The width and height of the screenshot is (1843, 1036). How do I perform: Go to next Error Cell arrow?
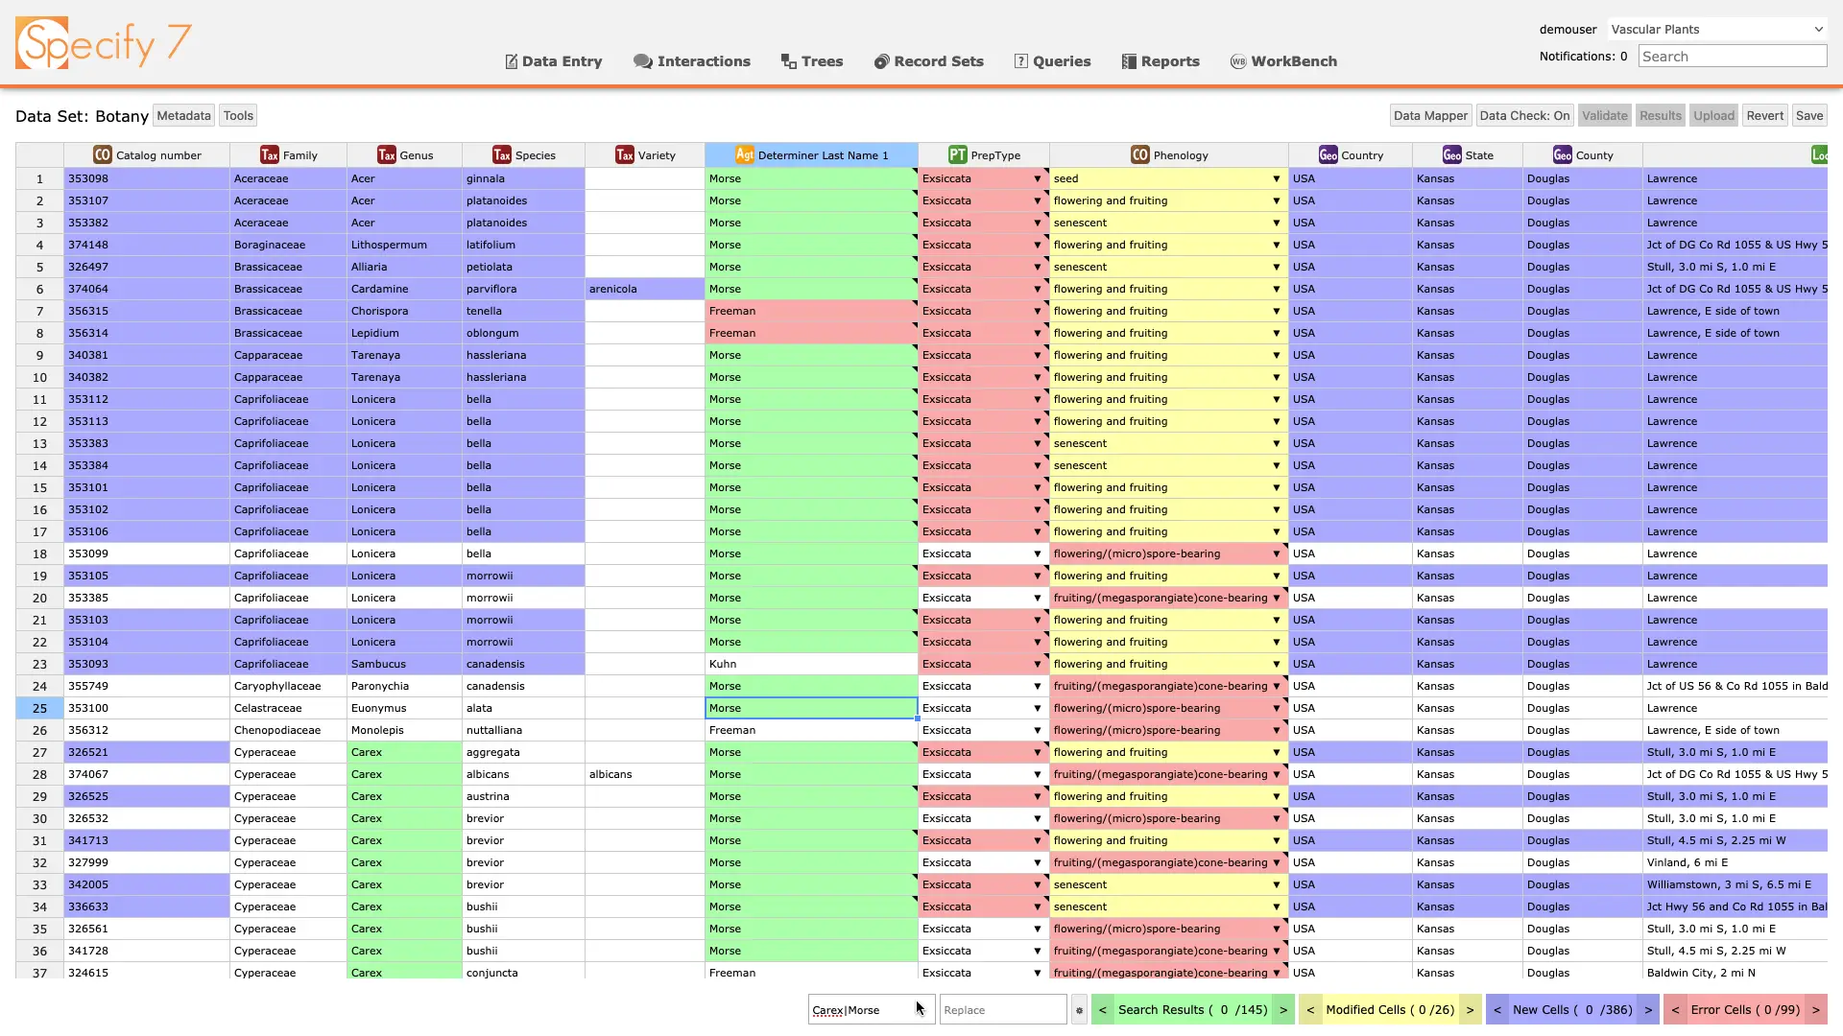(1815, 1010)
